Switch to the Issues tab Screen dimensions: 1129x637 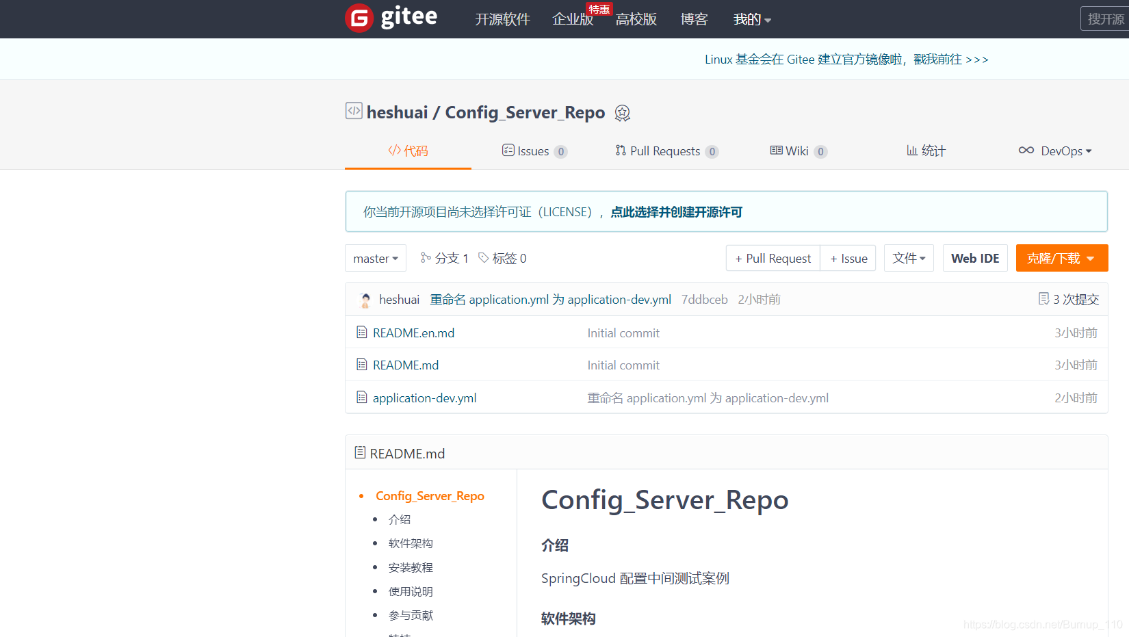534,151
